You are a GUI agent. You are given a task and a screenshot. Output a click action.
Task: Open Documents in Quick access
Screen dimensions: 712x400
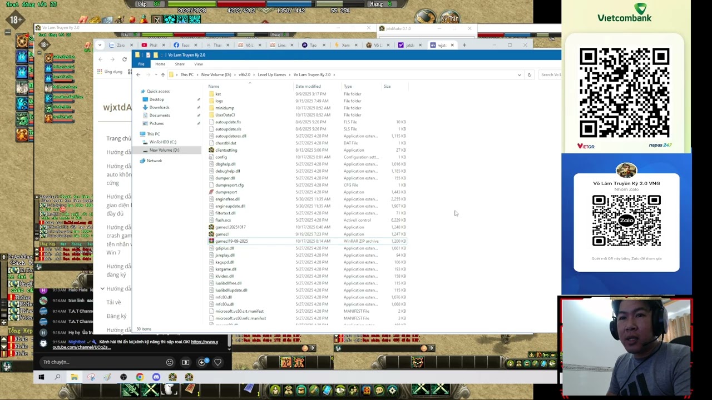pyautogui.click(x=160, y=116)
